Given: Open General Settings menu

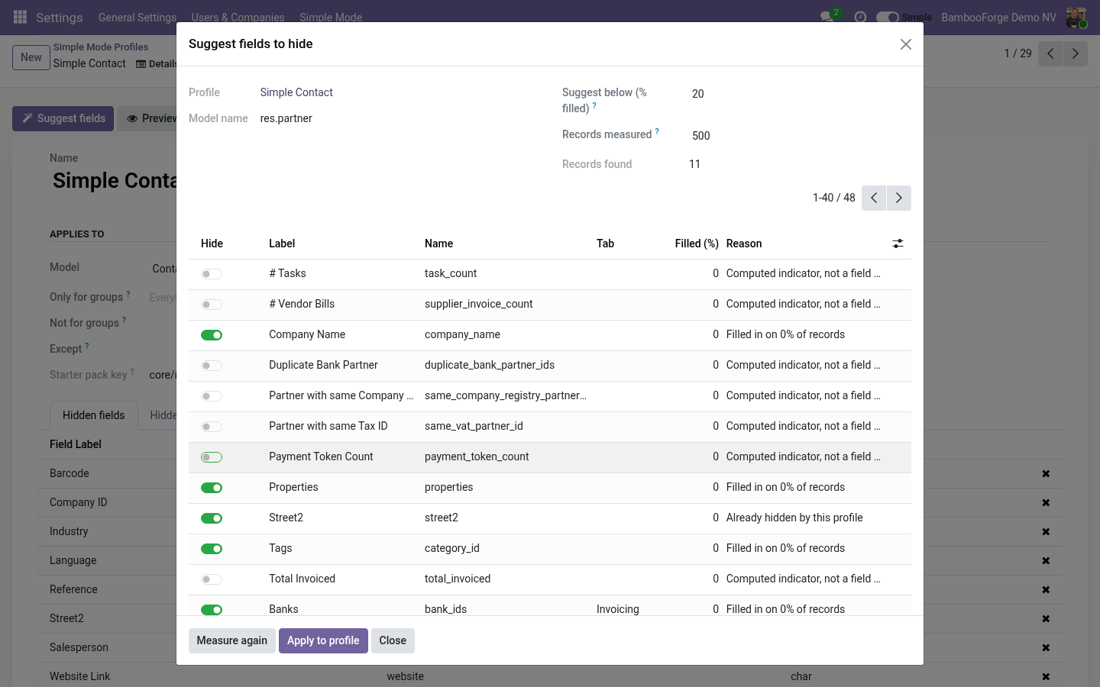Looking at the screenshot, I should 137,17.
